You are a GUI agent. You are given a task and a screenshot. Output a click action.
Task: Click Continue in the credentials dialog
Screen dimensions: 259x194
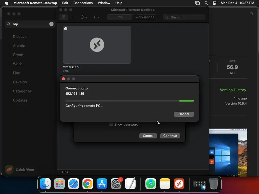click(x=170, y=136)
